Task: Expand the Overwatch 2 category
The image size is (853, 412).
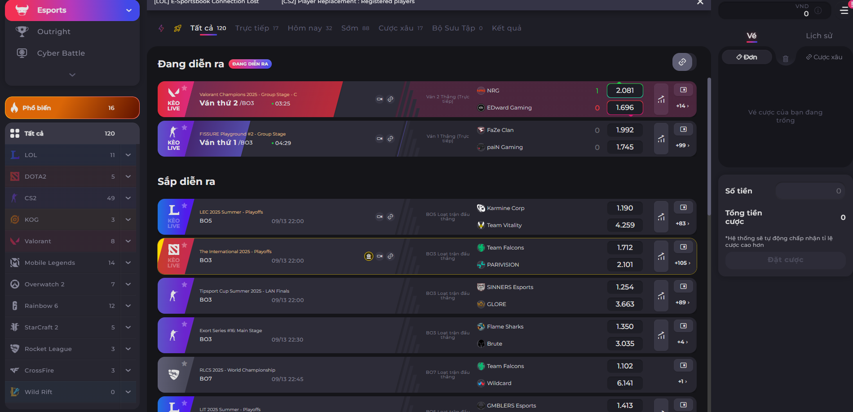Action: (x=128, y=284)
